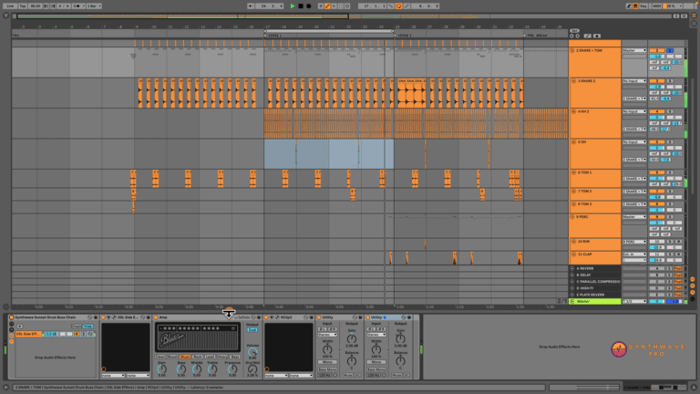Toggle Returns section show button at lower right
This screenshot has height=394, width=700.
[x=693, y=285]
